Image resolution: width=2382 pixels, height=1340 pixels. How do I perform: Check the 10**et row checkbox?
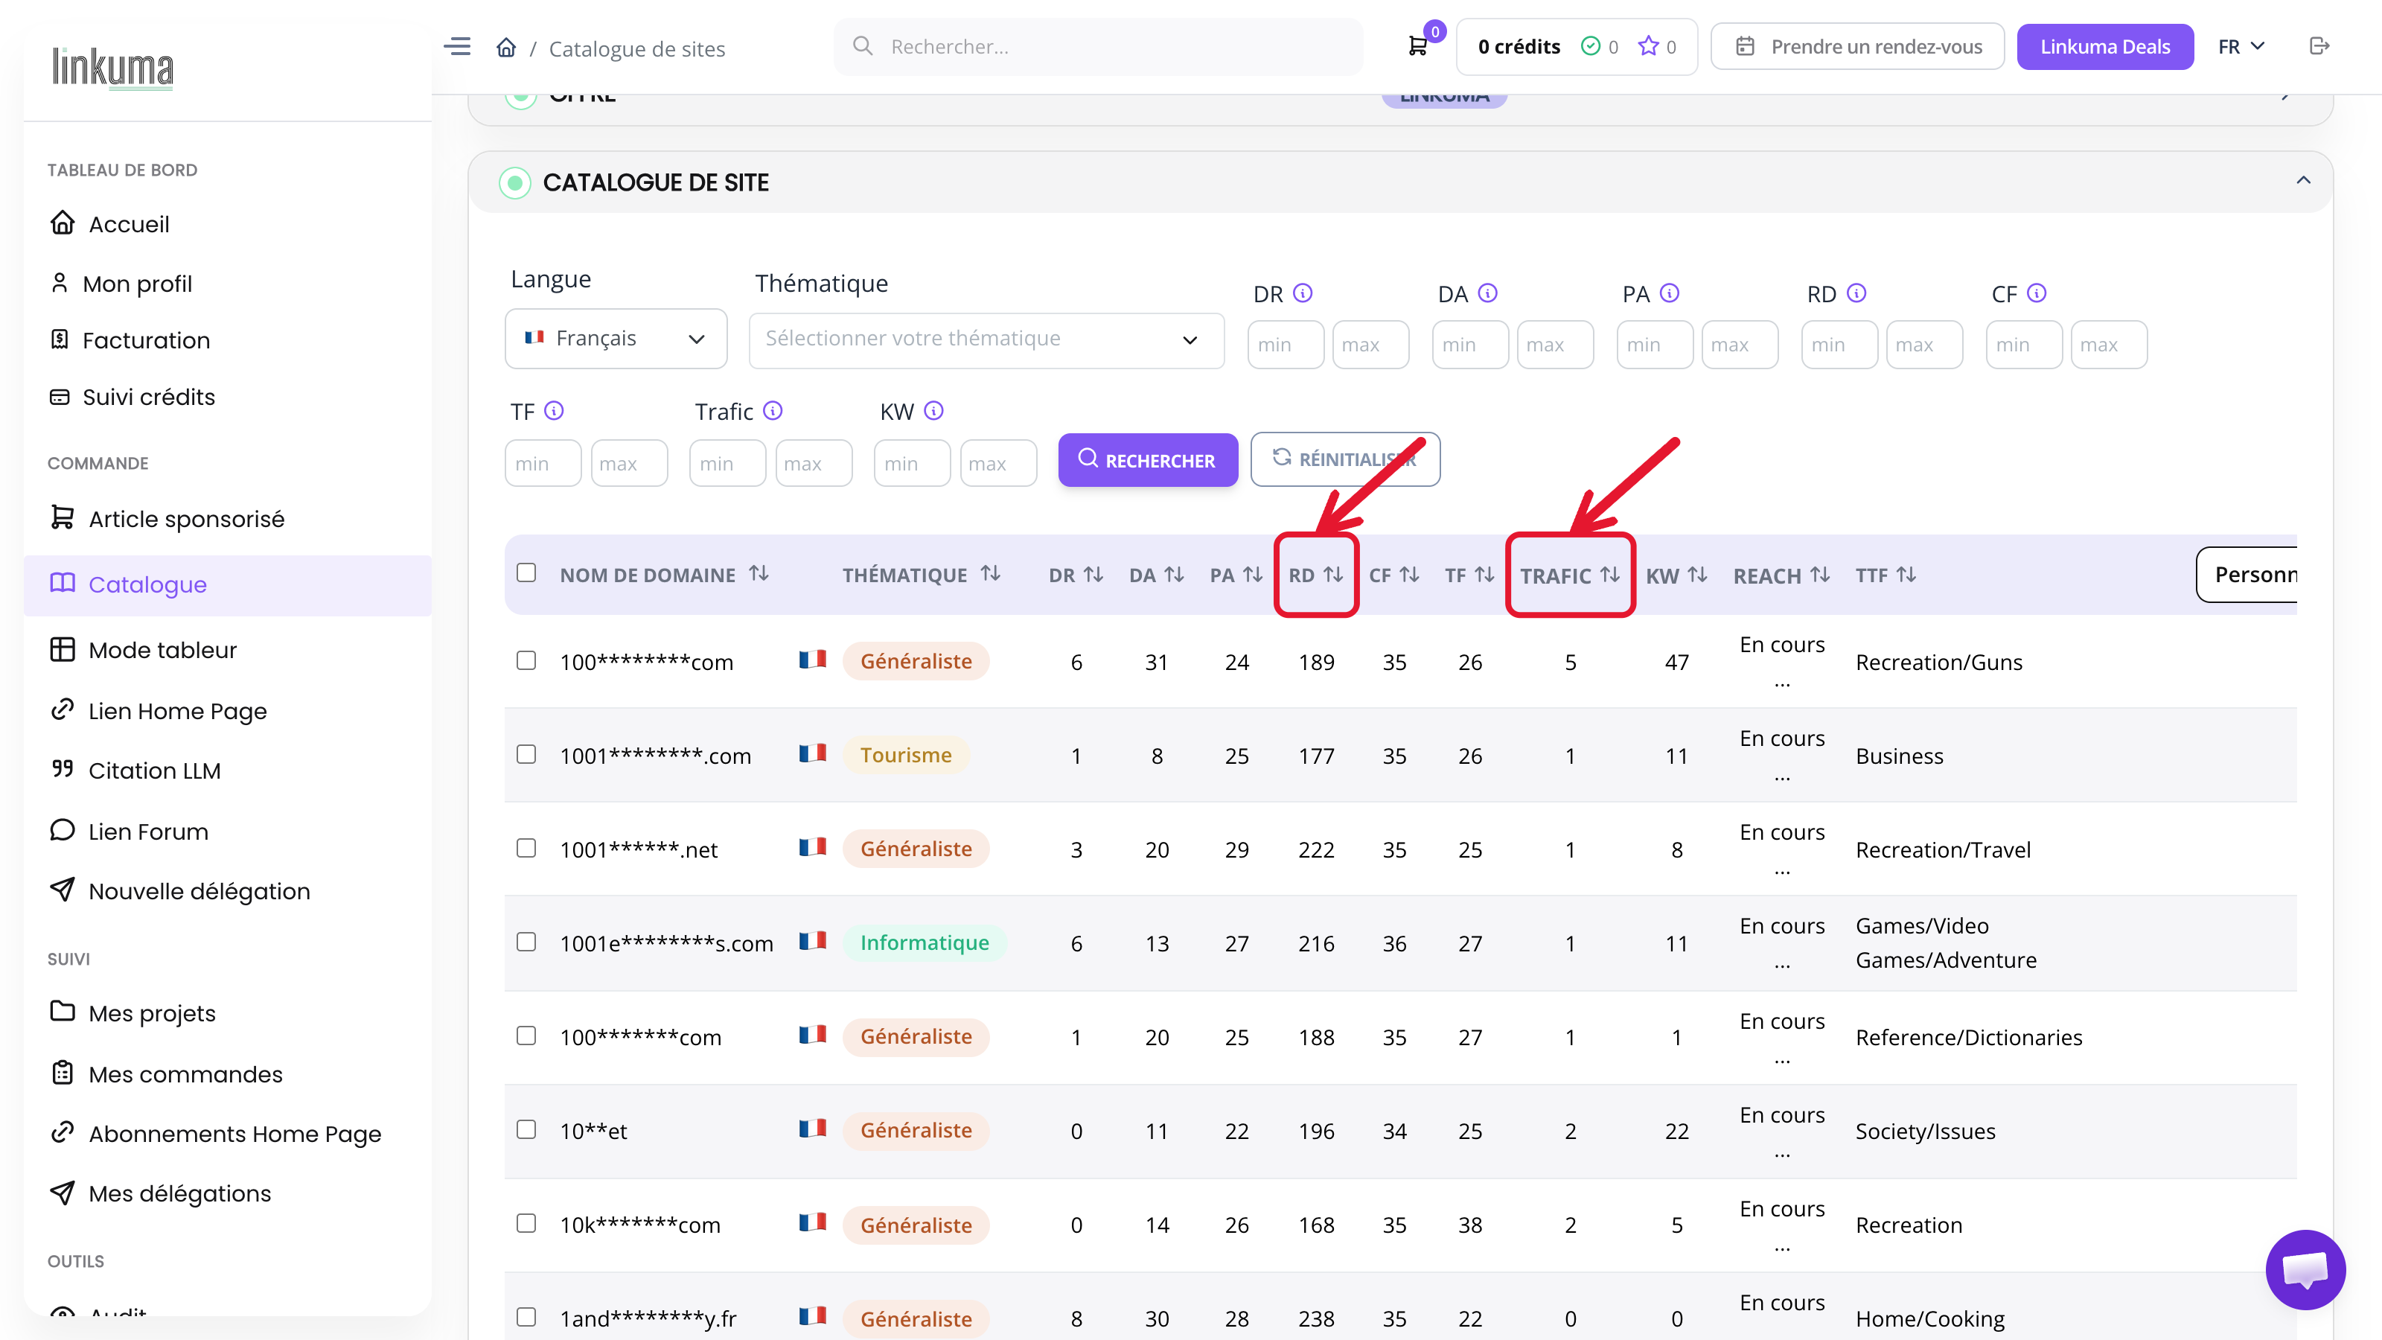click(x=526, y=1129)
